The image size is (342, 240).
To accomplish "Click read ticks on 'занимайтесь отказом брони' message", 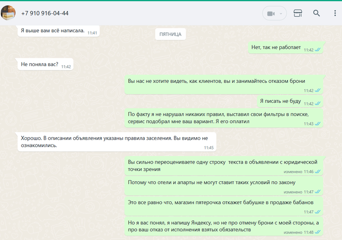I will (318, 91).
